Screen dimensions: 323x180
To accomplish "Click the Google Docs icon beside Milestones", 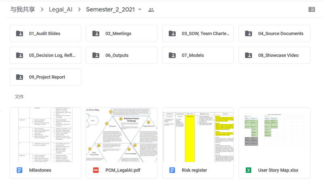I will (x=19, y=170).
